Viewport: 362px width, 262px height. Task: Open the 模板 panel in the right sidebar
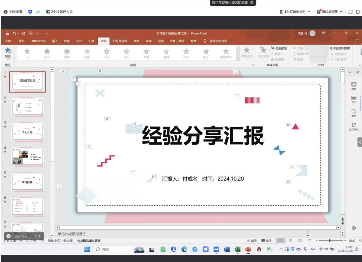[x=354, y=85]
